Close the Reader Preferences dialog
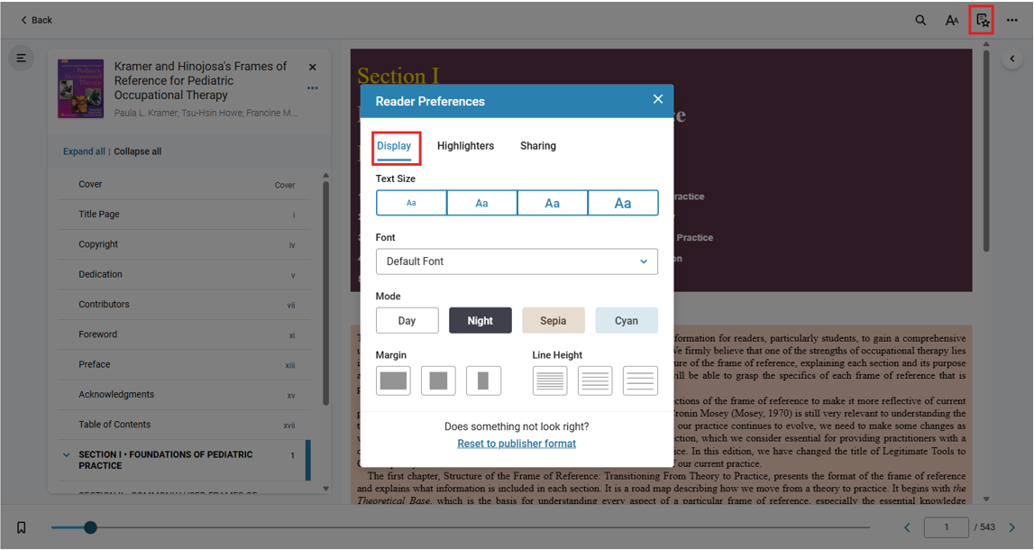Viewport: 1034px width, 550px height. (657, 99)
